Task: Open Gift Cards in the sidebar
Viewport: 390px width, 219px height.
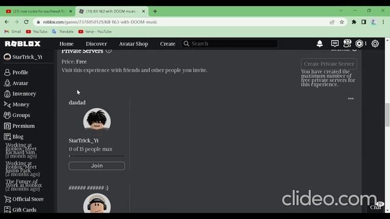Action: pos(20,210)
